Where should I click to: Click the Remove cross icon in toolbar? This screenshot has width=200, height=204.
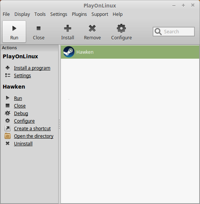point(92,28)
